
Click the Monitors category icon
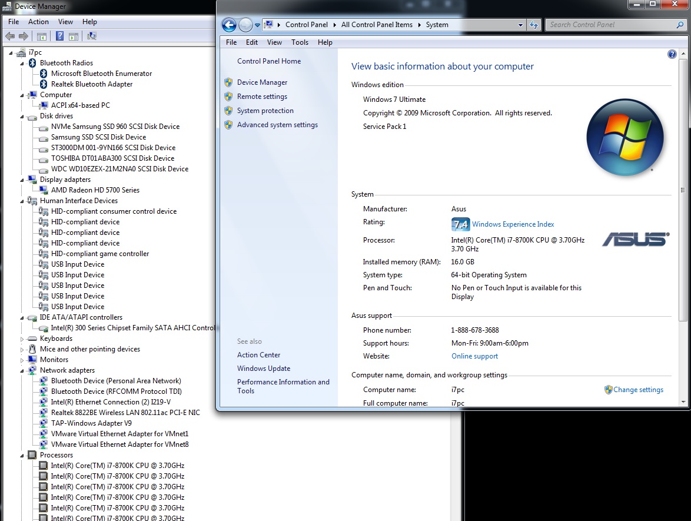[32, 360]
